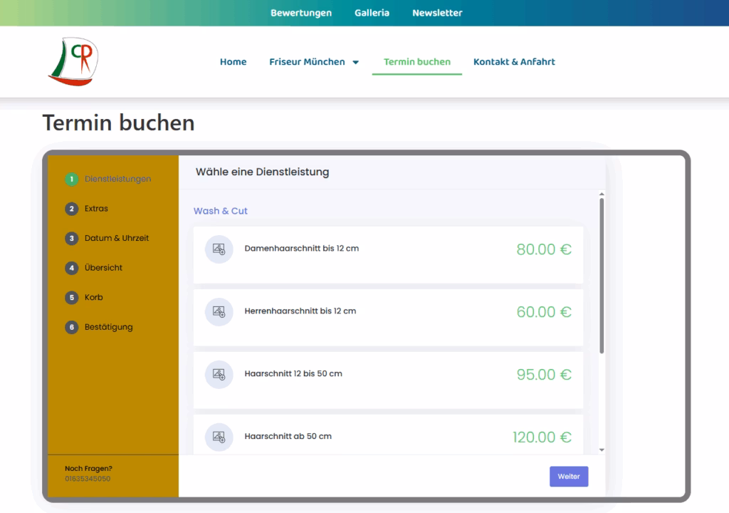
Task: Select the Termin buchen menu item
Action: [x=417, y=62]
